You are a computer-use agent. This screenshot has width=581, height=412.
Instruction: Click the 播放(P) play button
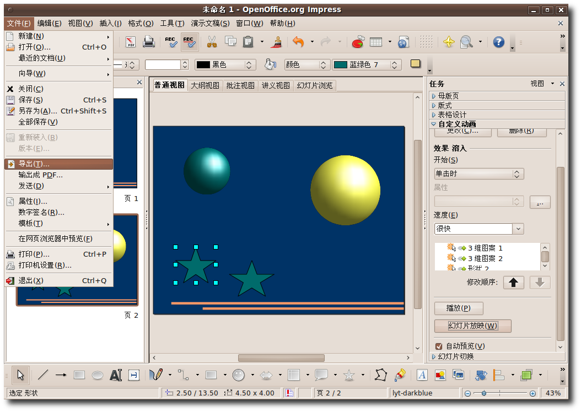click(x=459, y=308)
